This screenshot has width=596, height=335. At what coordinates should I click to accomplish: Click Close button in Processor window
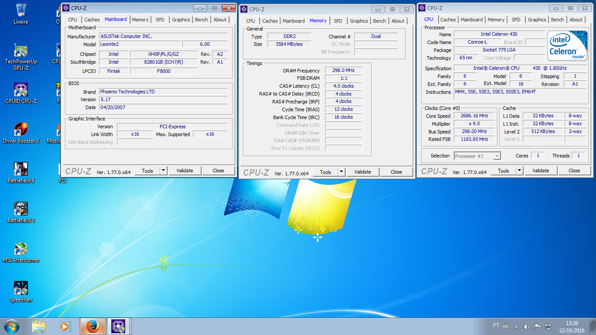[x=575, y=171]
